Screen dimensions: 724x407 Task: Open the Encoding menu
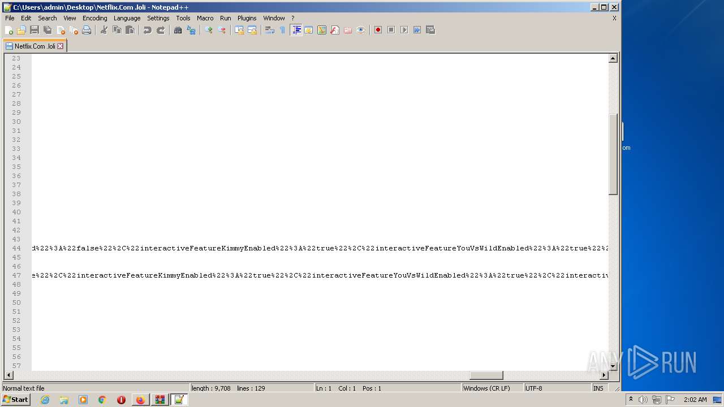(x=94, y=18)
